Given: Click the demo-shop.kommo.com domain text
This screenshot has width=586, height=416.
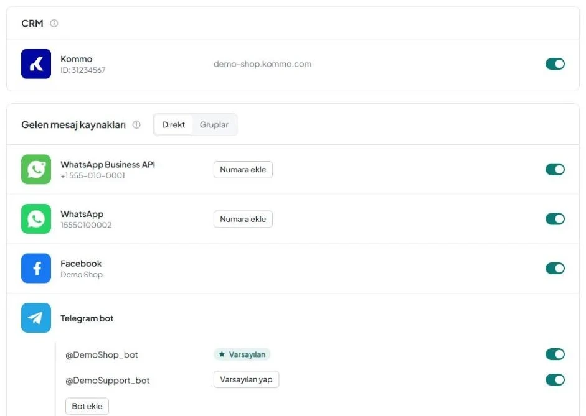Looking at the screenshot, I should point(262,64).
